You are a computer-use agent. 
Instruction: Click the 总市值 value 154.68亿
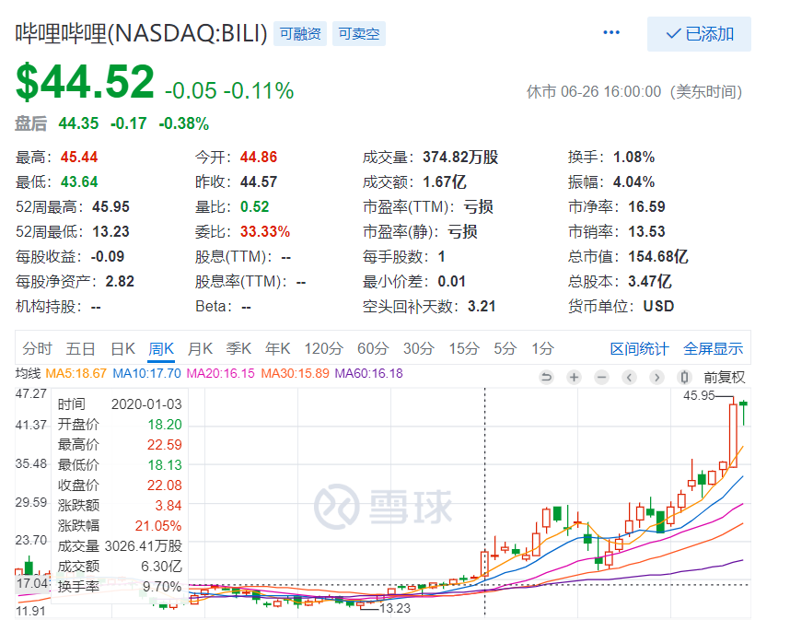tap(658, 257)
